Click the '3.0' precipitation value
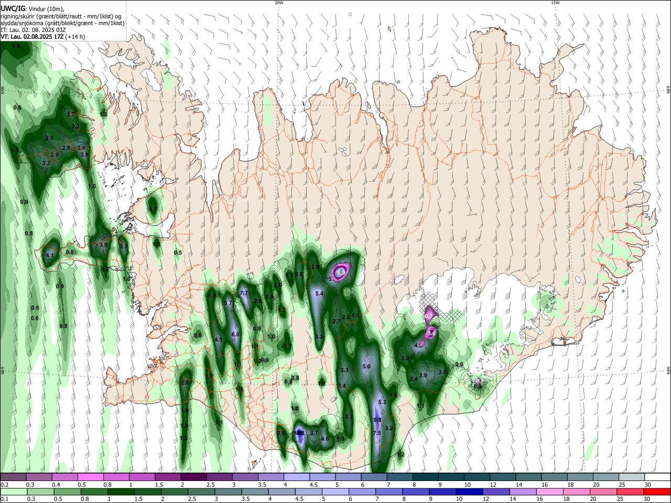Image resolution: width=671 pixels, height=503 pixels. (x=442, y=372)
